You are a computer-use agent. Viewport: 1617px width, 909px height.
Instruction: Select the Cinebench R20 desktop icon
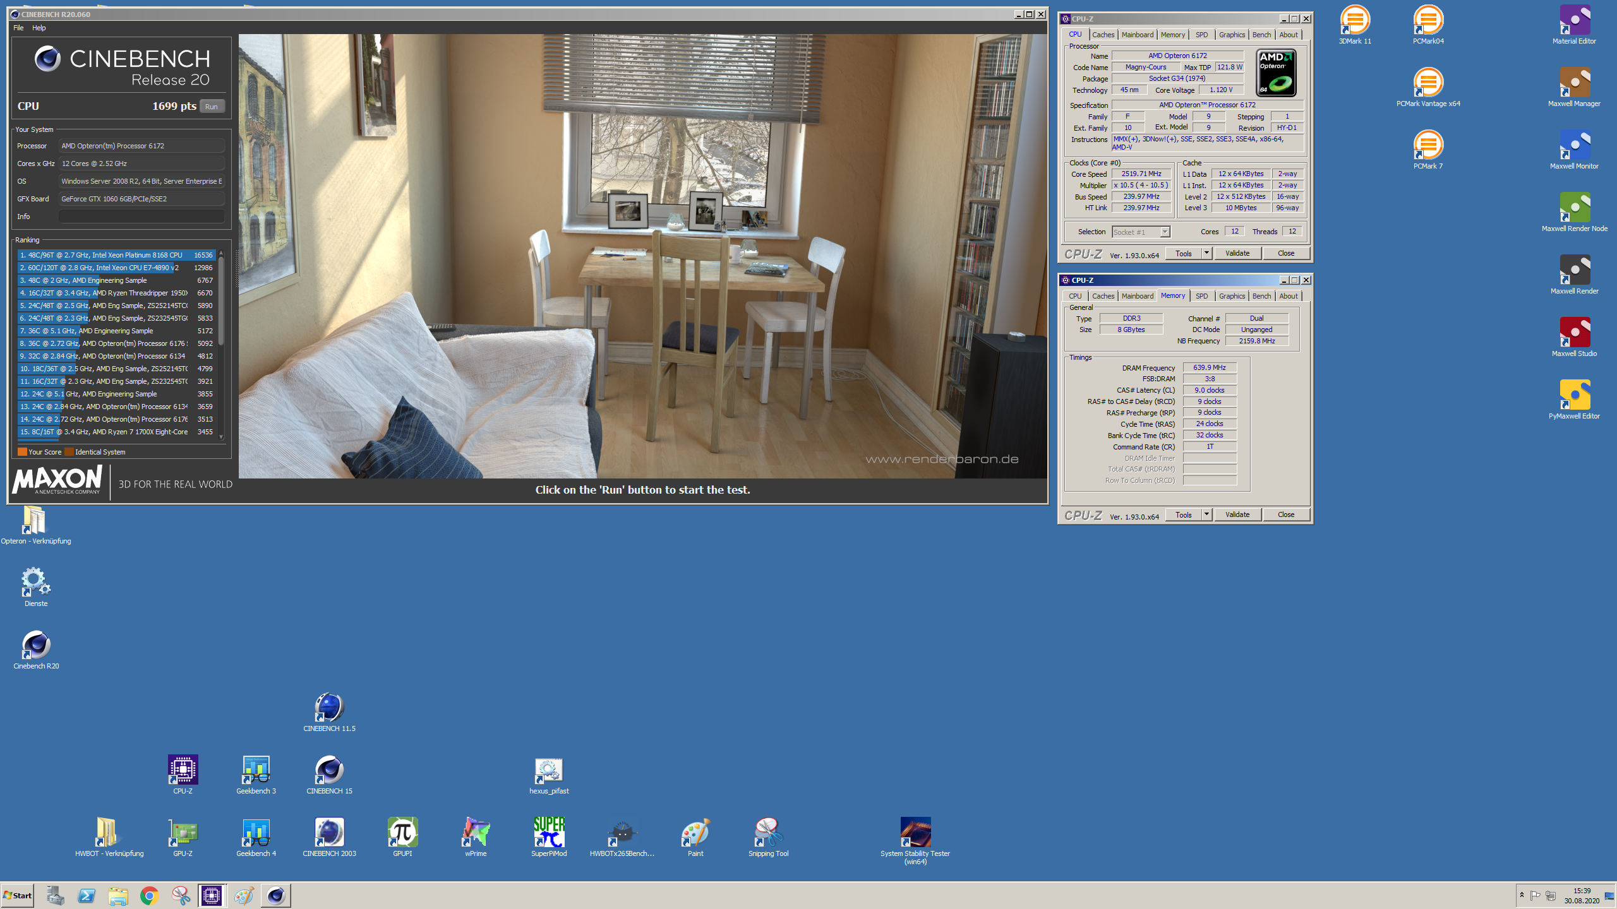point(36,650)
